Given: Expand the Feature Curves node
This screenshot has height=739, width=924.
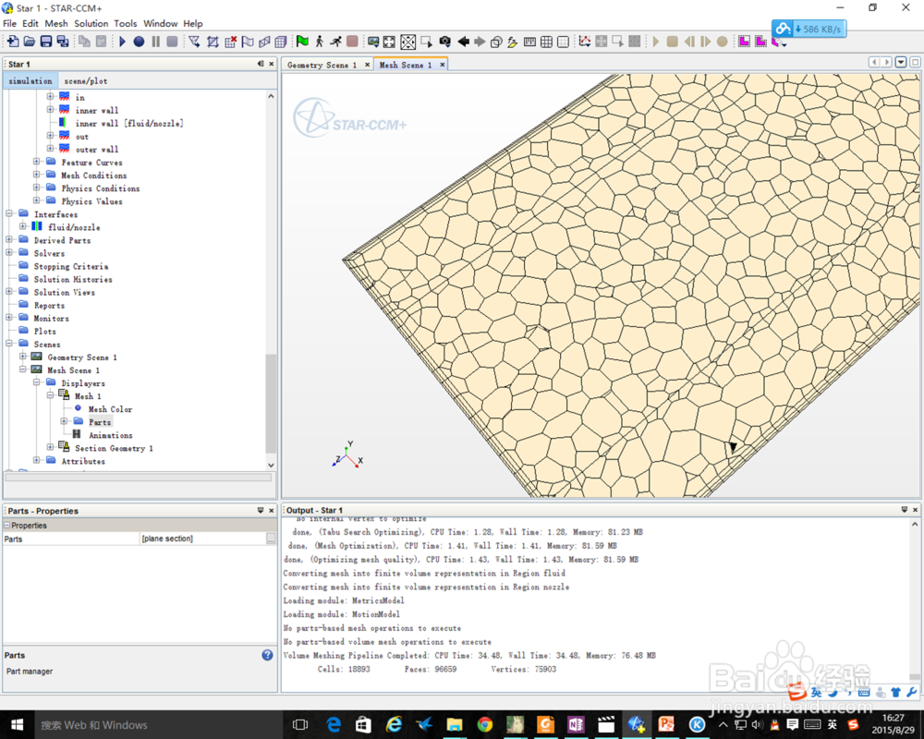Looking at the screenshot, I should point(37,162).
